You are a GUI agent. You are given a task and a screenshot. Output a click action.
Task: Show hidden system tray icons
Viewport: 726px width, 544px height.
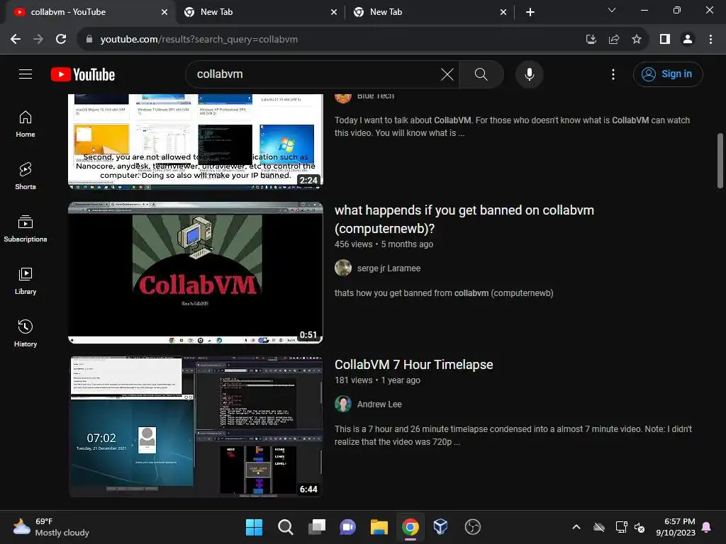[x=576, y=527]
